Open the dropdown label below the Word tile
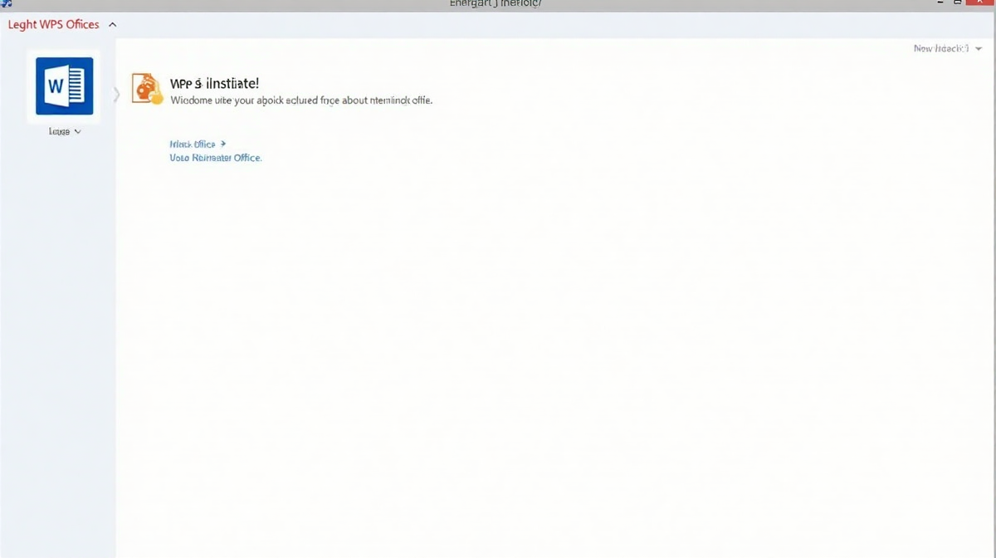The image size is (996, 558). point(60,131)
